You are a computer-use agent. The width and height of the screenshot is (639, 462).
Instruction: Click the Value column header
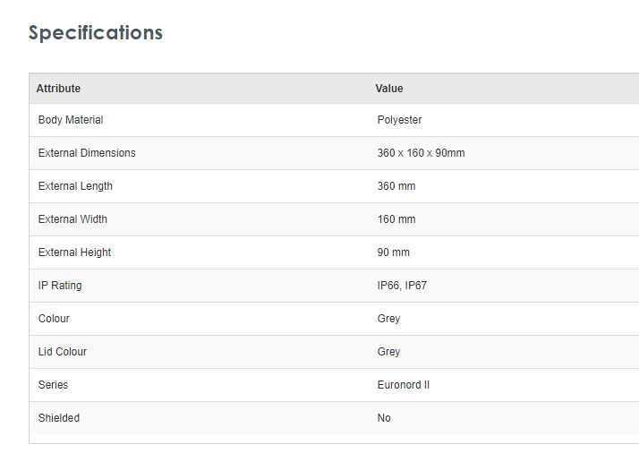pos(389,89)
